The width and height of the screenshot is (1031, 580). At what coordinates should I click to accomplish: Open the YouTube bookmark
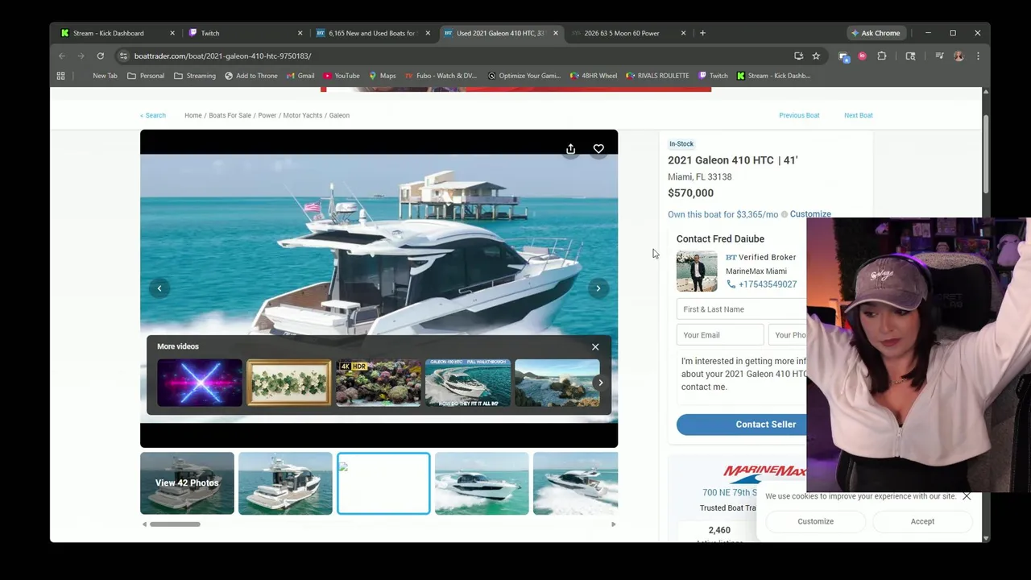342,76
